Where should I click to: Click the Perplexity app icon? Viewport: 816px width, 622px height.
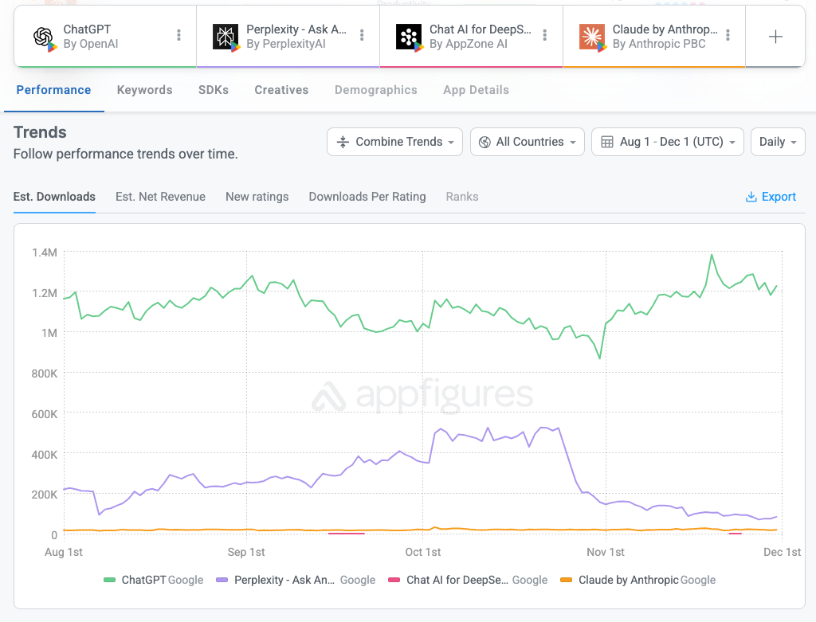226,37
